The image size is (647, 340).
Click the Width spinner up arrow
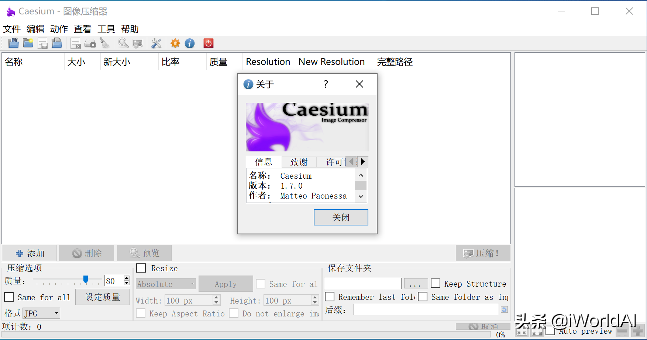[x=217, y=298]
